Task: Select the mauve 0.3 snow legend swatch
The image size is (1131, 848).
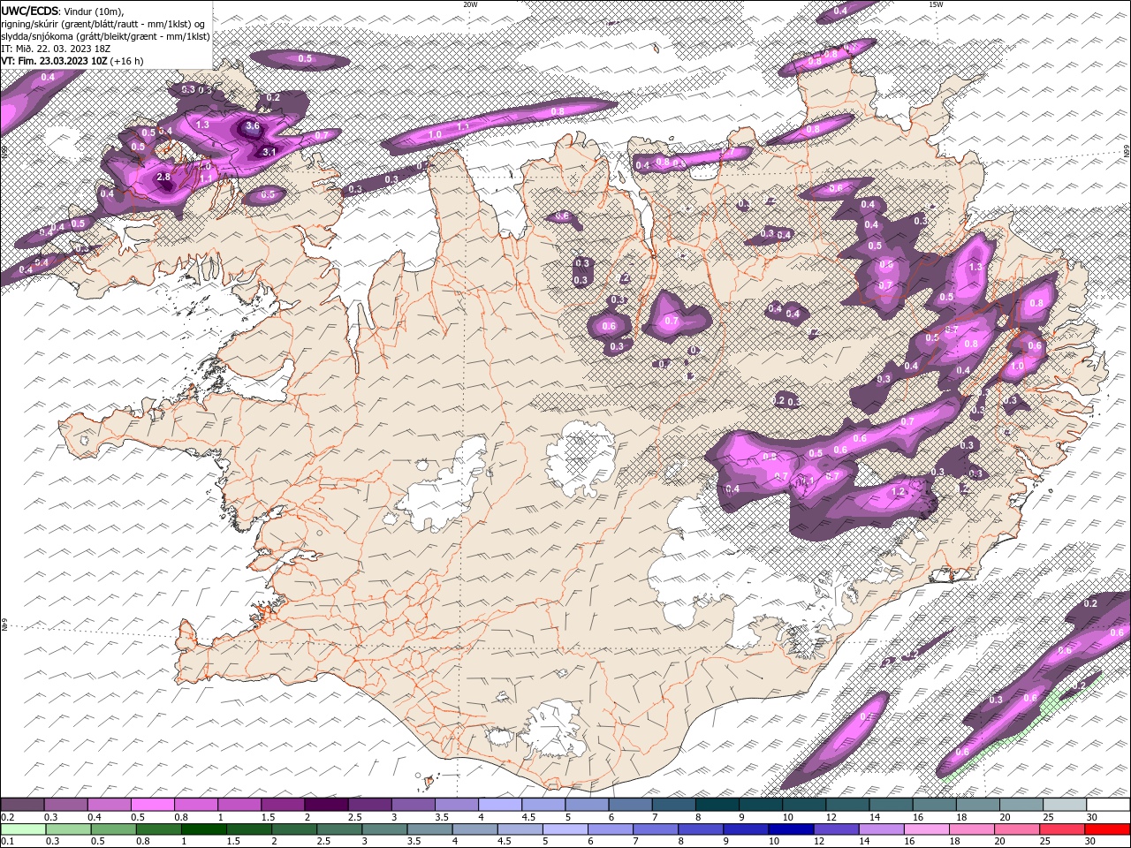Action: point(65,804)
